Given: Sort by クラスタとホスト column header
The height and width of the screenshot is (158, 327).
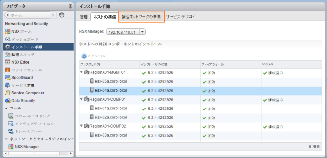Looking at the screenshot, I should coord(109,64).
